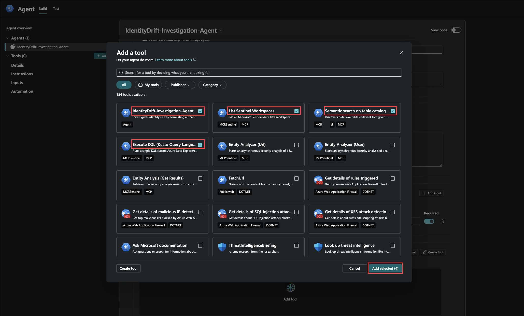
Task: Check the Entity Analyzer (Url) checkbox
Action: click(296, 145)
